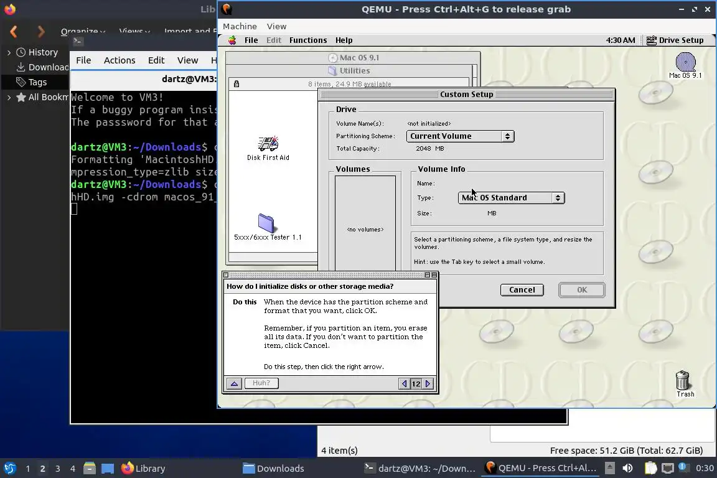
Task: Select the Mac OS 9.1 disc desktop icon
Action: (x=685, y=65)
